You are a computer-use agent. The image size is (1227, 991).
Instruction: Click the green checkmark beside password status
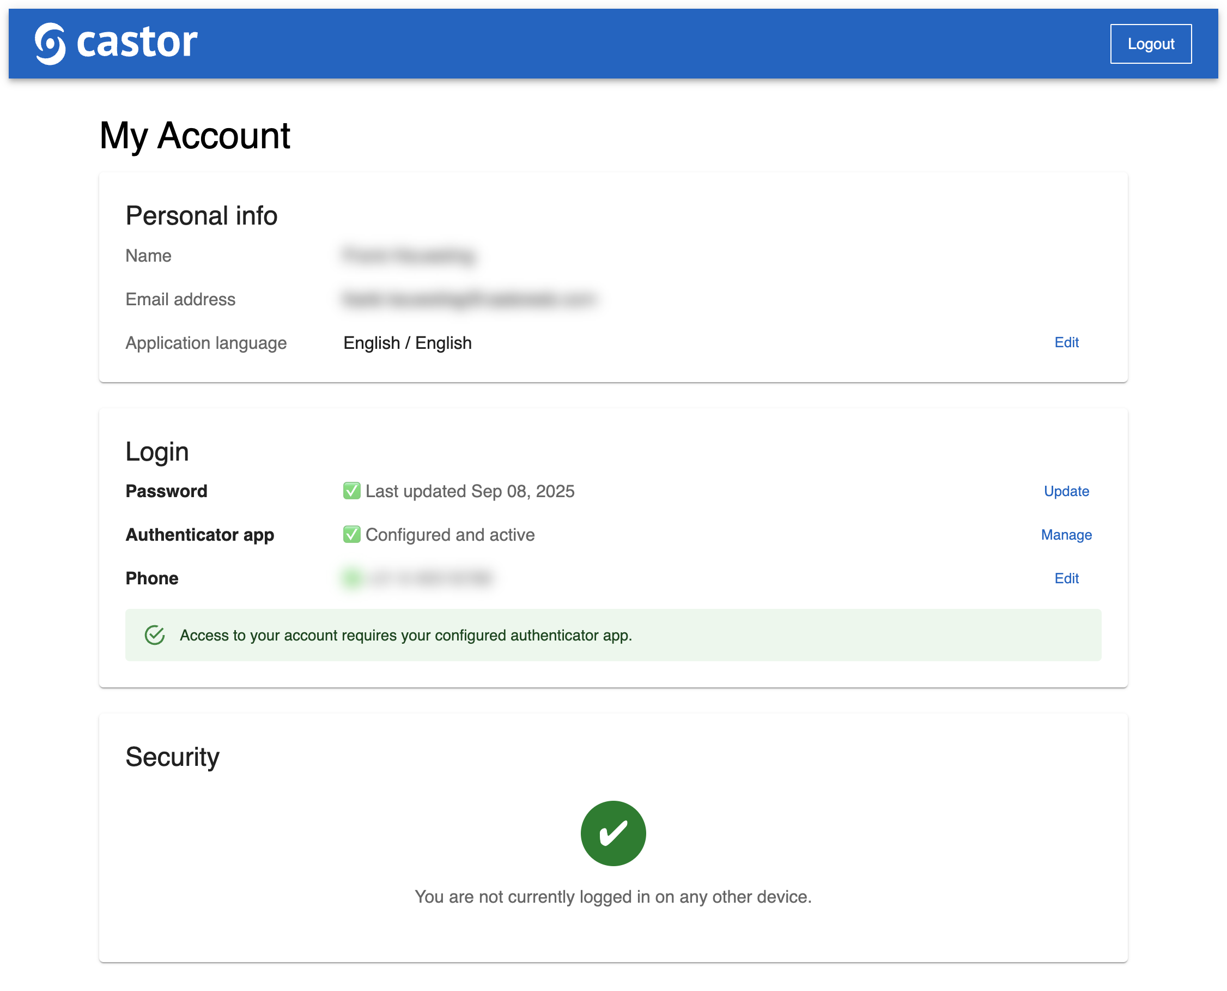351,491
